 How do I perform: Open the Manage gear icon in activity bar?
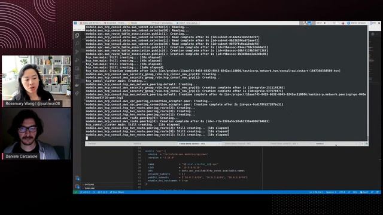point(77,187)
